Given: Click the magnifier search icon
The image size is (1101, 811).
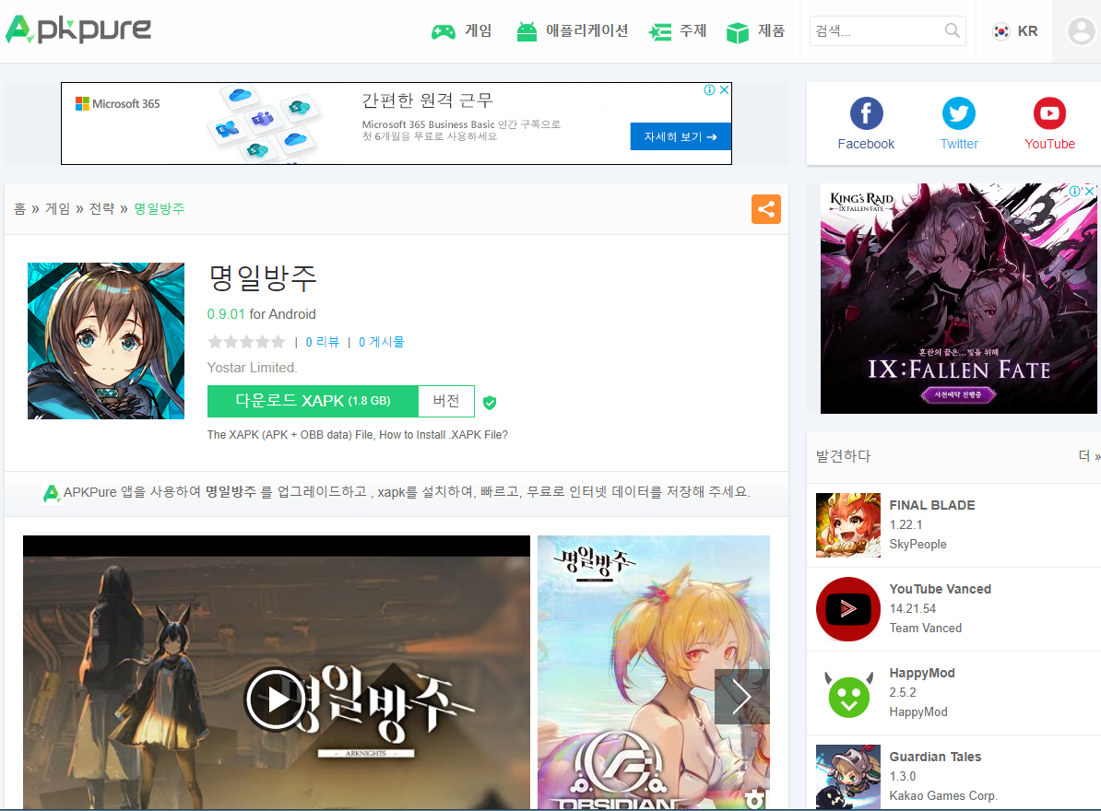Looking at the screenshot, I should [x=953, y=30].
